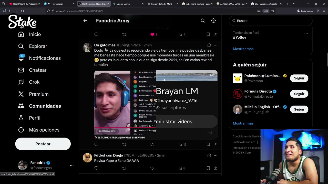Repost the Fútbol con Diego post
Screen dimensions: 328x184
(124, 168)
